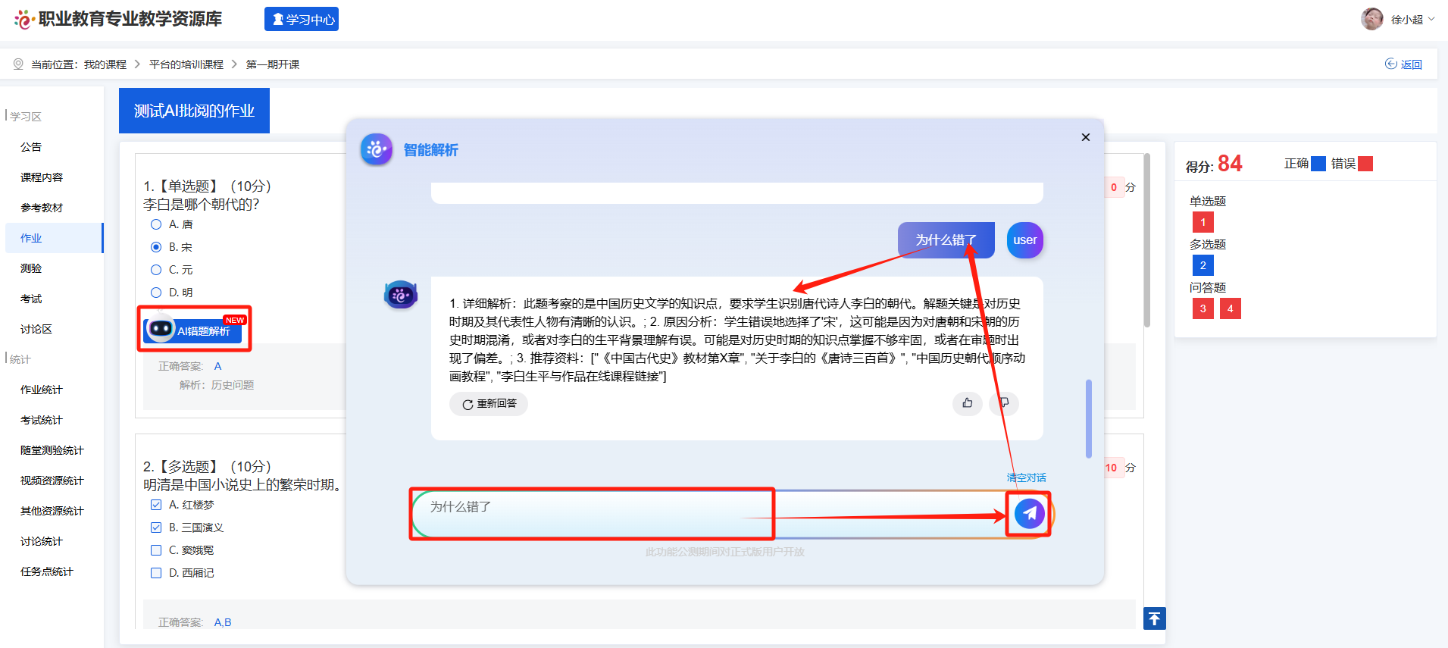The image size is (1448, 648).
Task: Click the send message paper-plane icon
Action: point(1030,514)
